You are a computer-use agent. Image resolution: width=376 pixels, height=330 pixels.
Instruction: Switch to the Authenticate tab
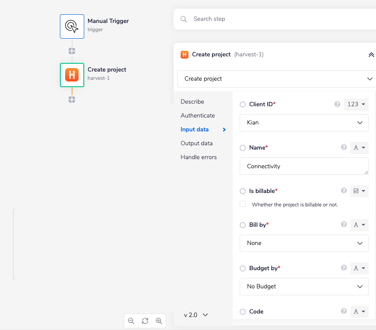tap(198, 115)
